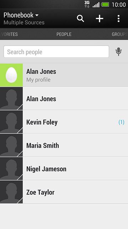Open Maria Smith's avatar thumbnail

tap(11, 145)
